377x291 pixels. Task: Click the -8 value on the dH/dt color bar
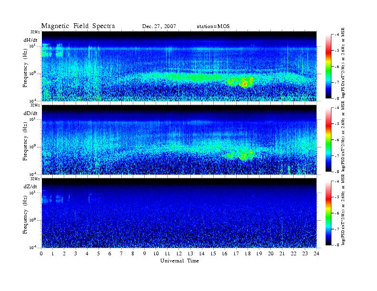(x=337, y=98)
